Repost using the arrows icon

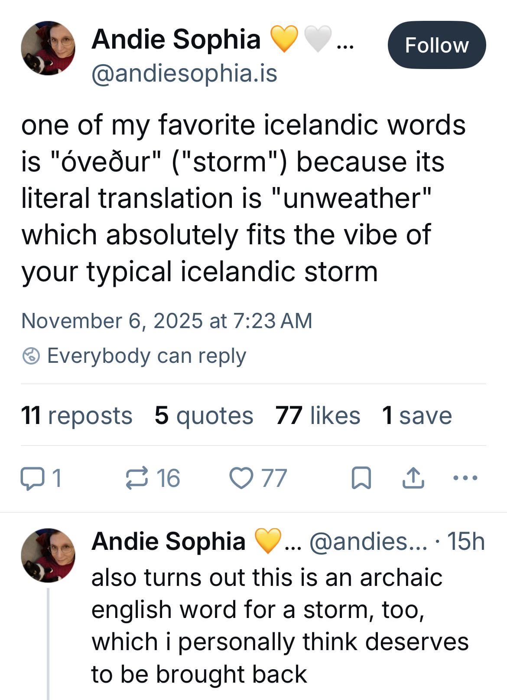tap(137, 479)
